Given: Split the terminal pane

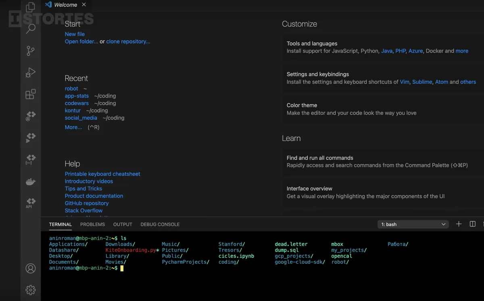Looking at the screenshot, I should (x=473, y=224).
